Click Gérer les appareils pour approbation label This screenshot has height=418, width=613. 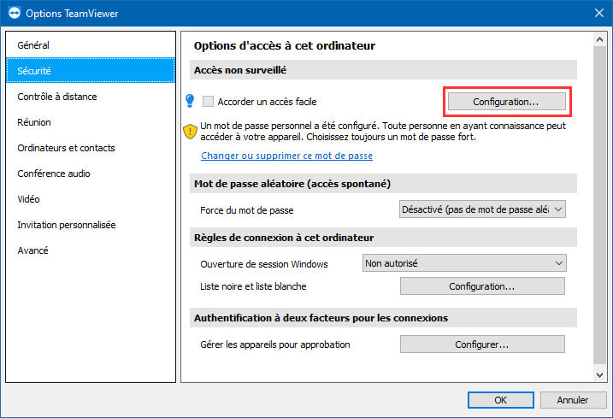tap(275, 344)
